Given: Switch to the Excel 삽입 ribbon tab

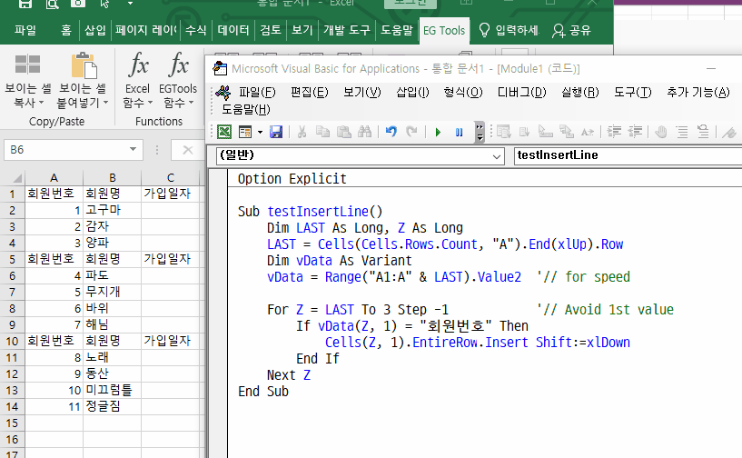Looking at the screenshot, I should (x=95, y=30).
